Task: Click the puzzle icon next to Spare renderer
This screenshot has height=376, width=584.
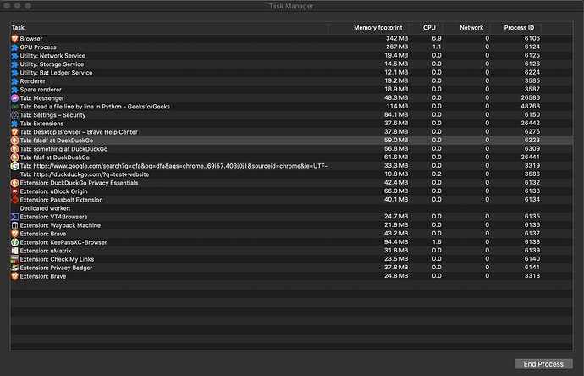Action: [14, 90]
